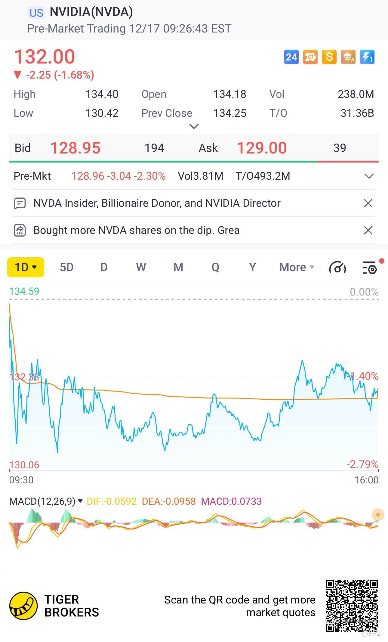Image resolution: width=388 pixels, height=642 pixels.
Task: Tap the blue lightning bolt badge
Action: [367, 57]
